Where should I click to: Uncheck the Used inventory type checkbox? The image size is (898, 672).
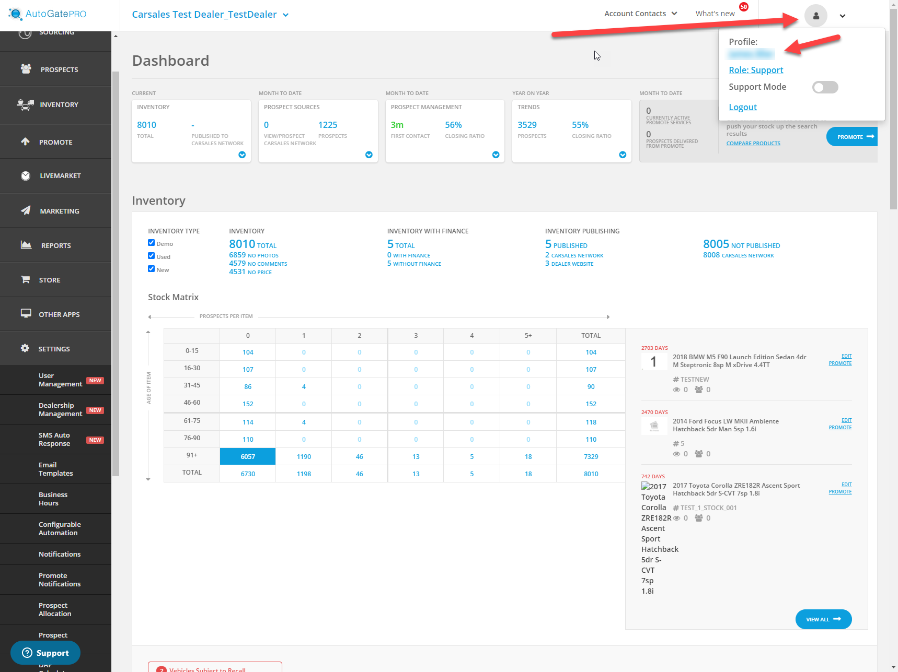(x=151, y=256)
